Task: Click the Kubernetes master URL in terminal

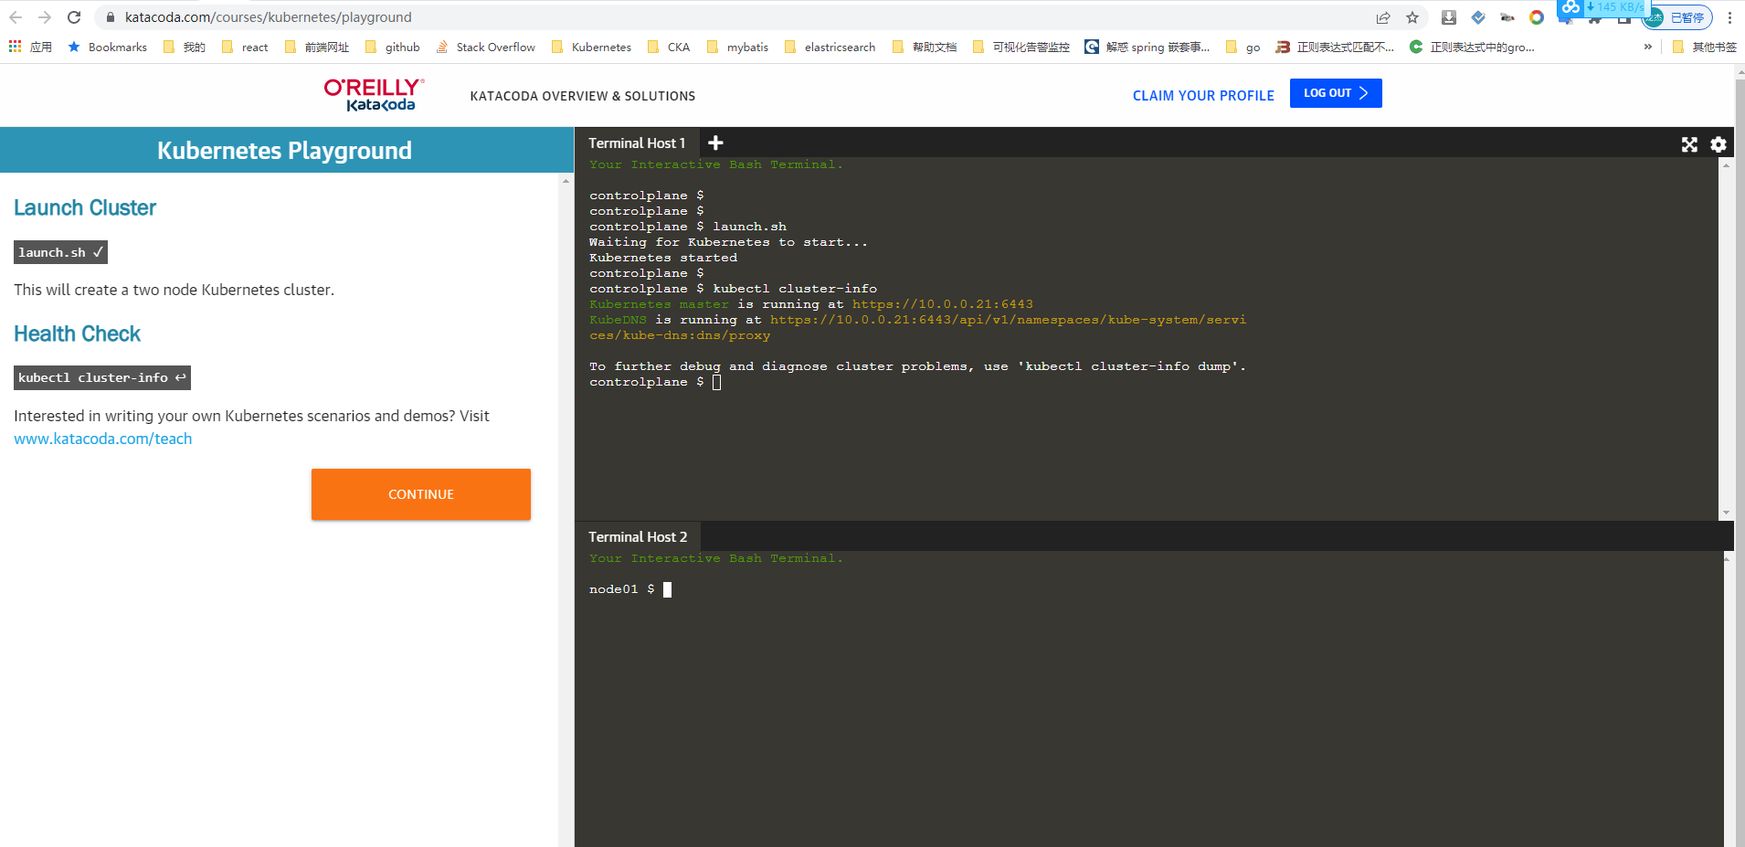Action: [943, 304]
